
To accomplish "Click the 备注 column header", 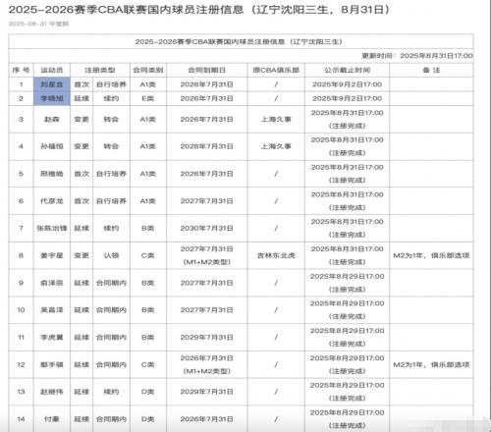I will click(x=431, y=70).
